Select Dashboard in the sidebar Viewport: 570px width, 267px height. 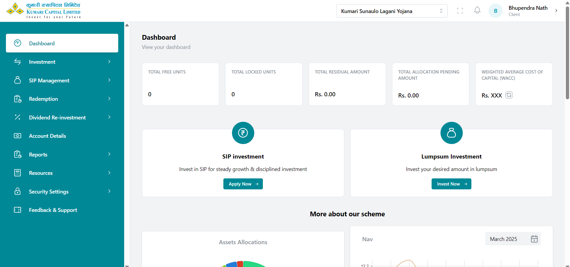(62, 43)
